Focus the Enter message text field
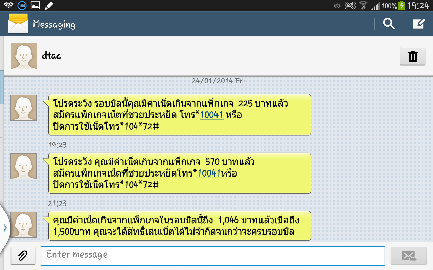Image resolution: width=433 pixels, height=270 pixels. point(213,256)
